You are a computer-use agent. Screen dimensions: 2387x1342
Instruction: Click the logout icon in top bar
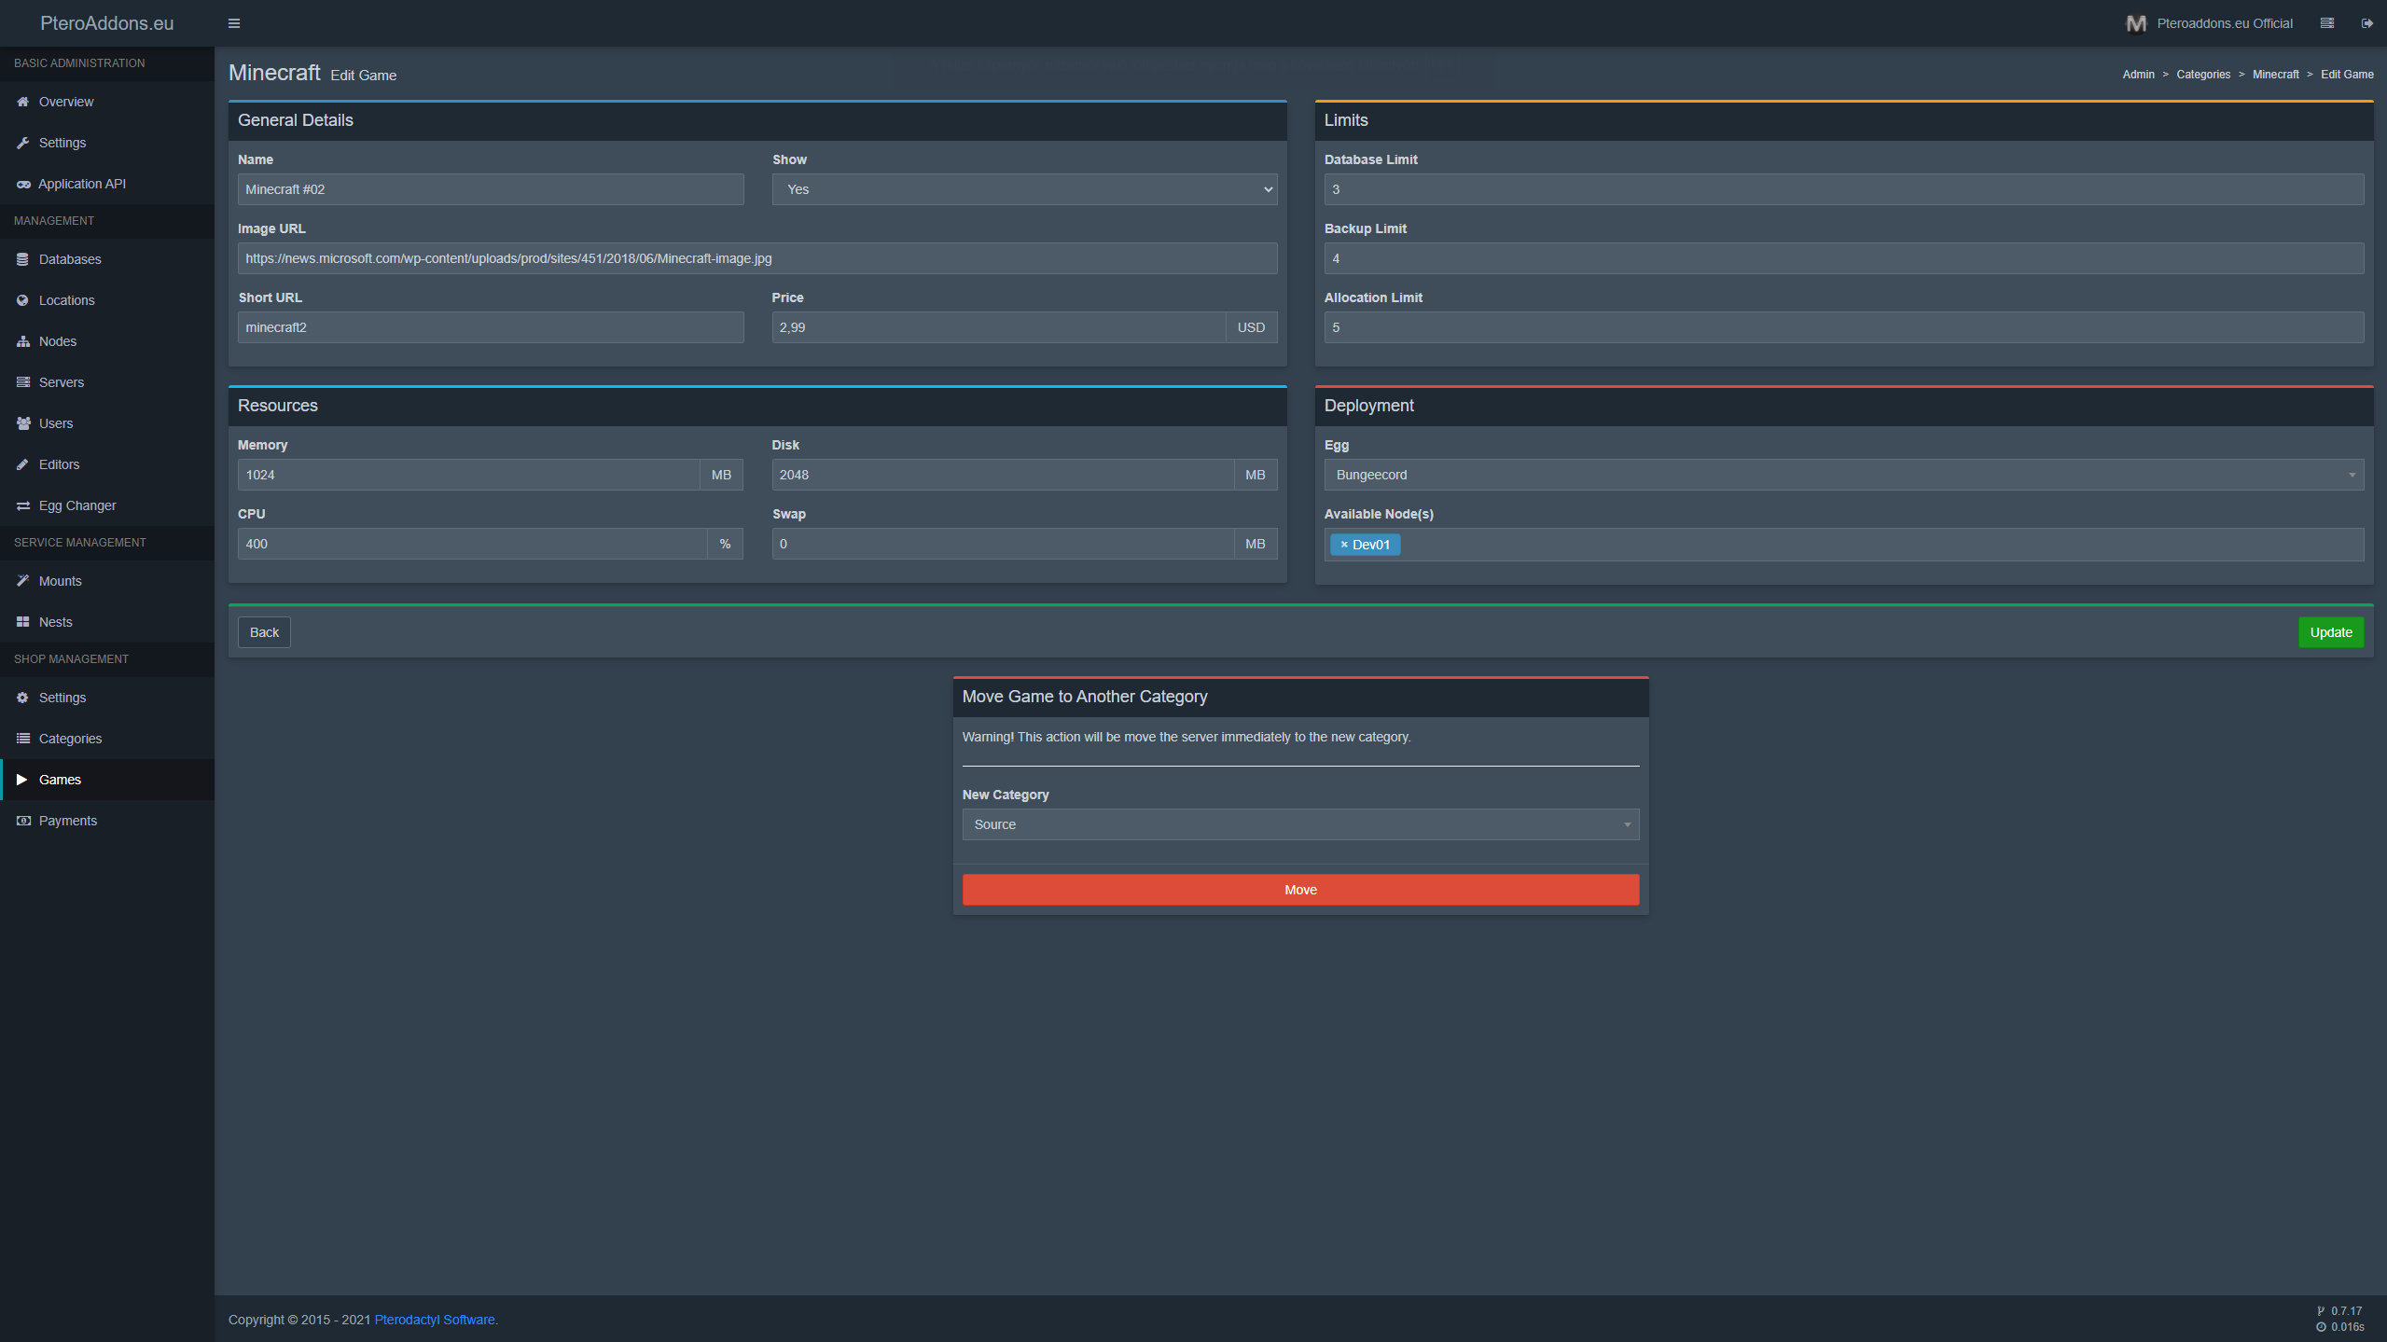[2366, 23]
